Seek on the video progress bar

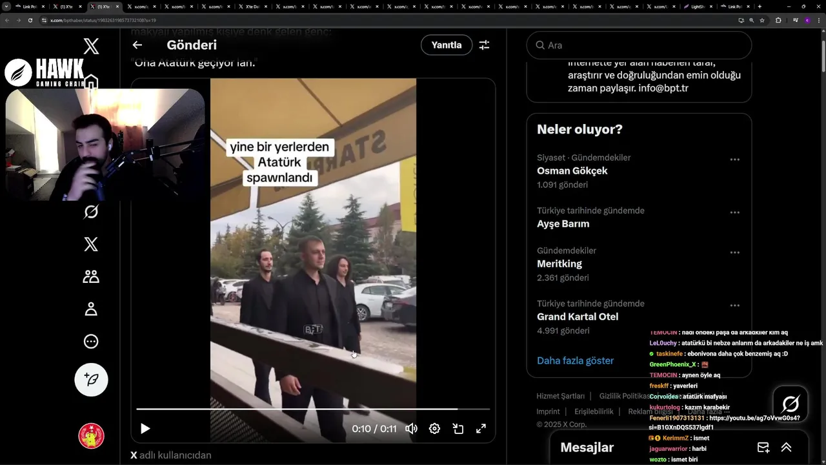[313, 409]
